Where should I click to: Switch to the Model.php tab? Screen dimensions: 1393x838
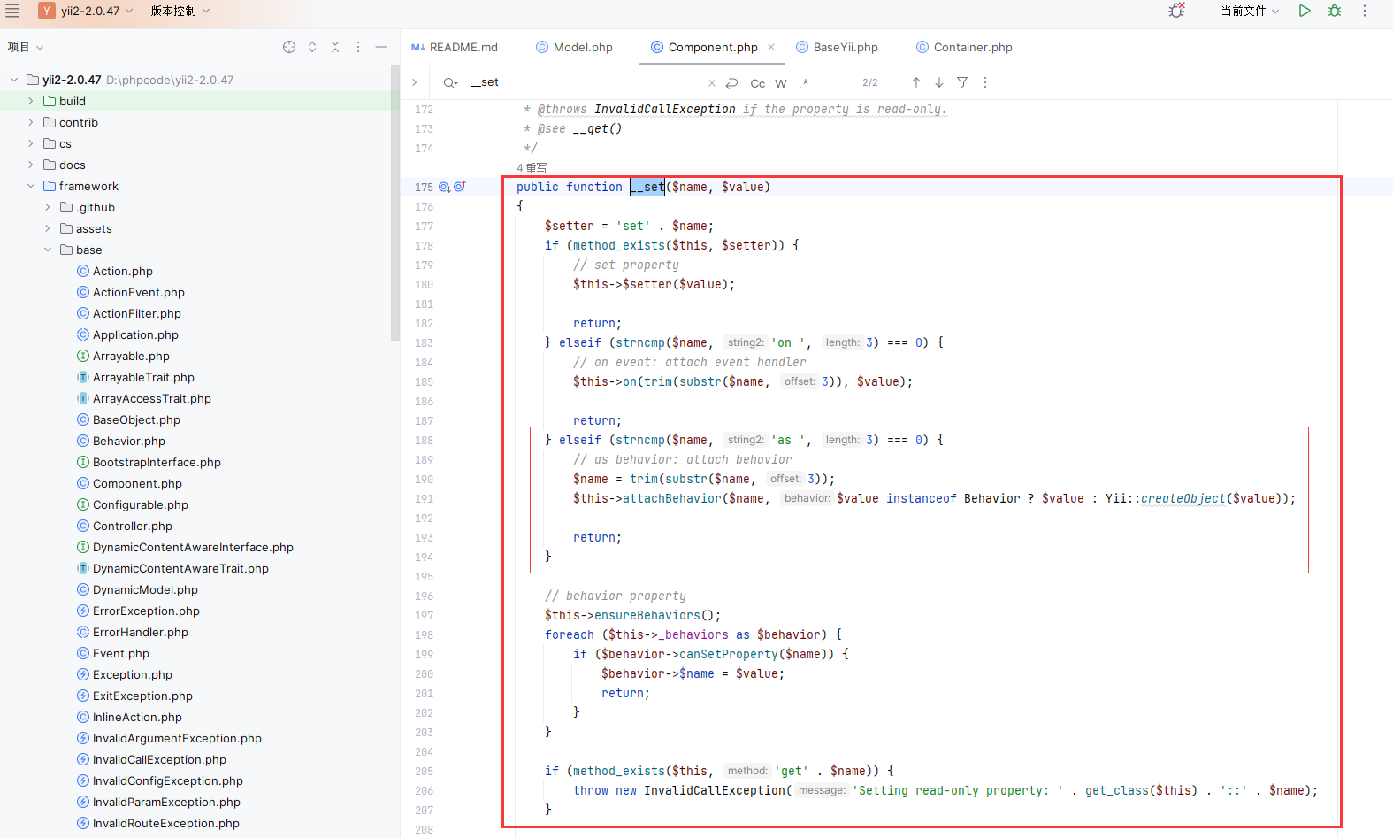point(574,47)
